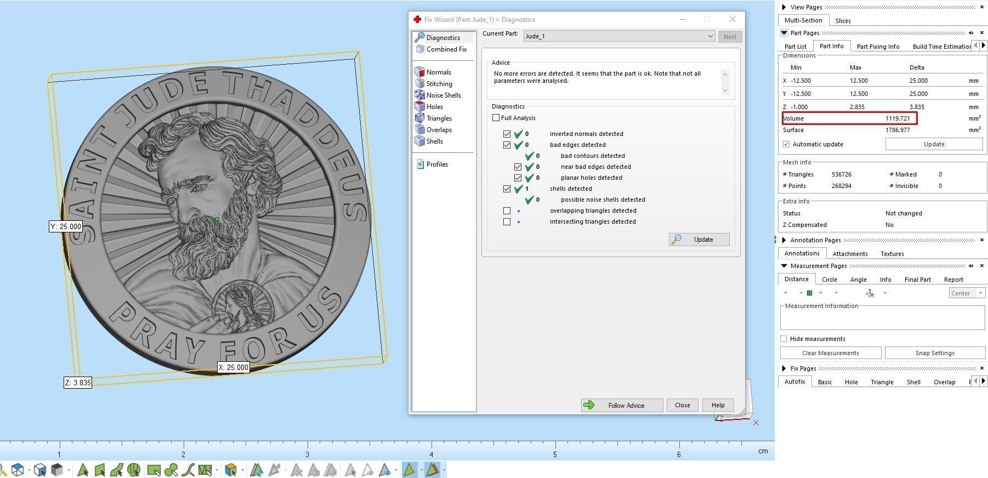The width and height of the screenshot is (988, 478).
Task: Enable the Hide measurements checkbox
Action: point(783,339)
